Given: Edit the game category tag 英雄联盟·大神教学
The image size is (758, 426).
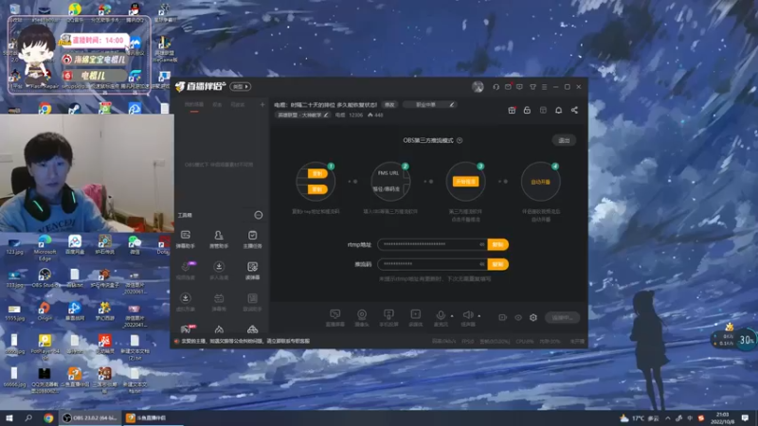Looking at the screenshot, I should [303, 115].
